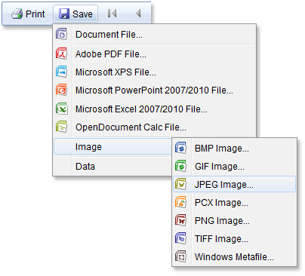Click the PCX Image orange icon

click(x=180, y=202)
